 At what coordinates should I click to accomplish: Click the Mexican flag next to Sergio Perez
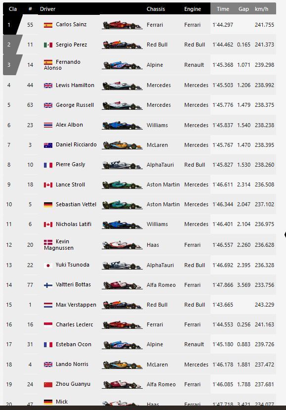pos(48,45)
